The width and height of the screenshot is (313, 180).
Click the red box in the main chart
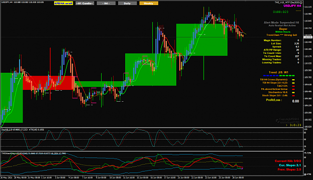click(x=49, y=83)
